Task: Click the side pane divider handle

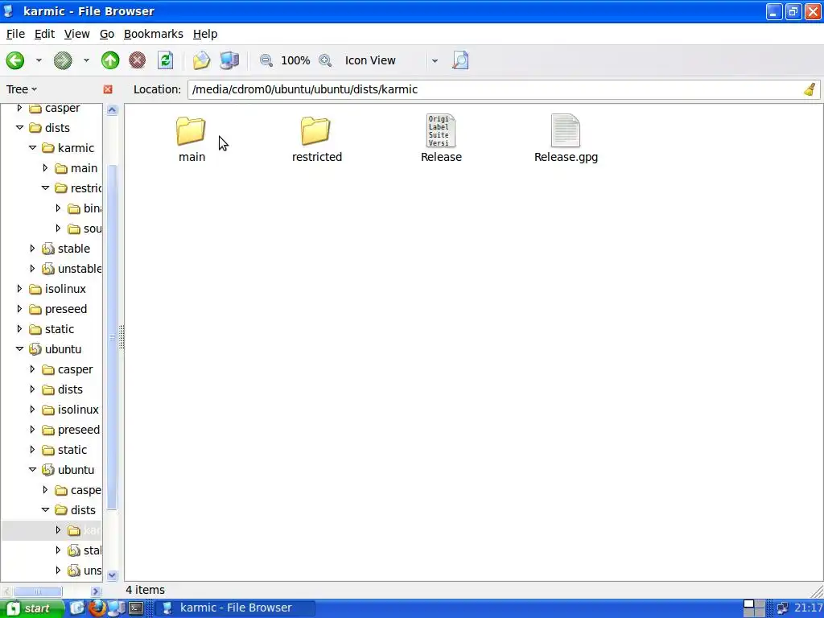Action: point(122,337)
